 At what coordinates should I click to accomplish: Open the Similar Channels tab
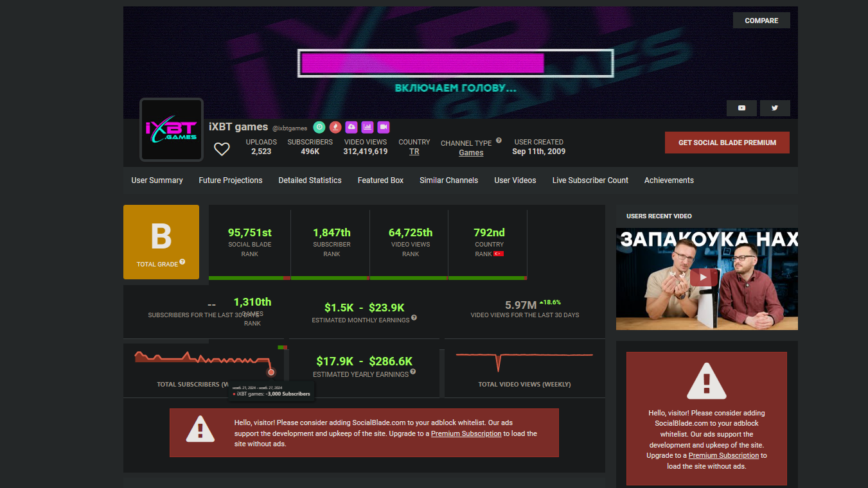[x=449, y=180]
